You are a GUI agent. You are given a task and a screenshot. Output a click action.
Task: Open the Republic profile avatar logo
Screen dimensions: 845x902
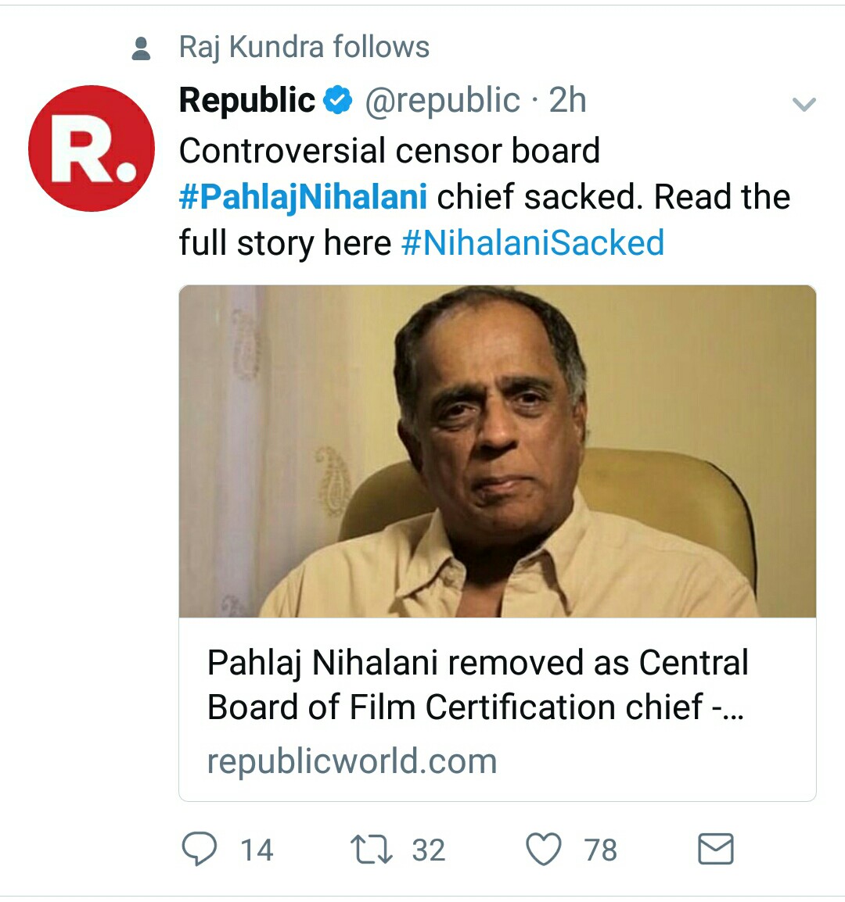point(92,149)
